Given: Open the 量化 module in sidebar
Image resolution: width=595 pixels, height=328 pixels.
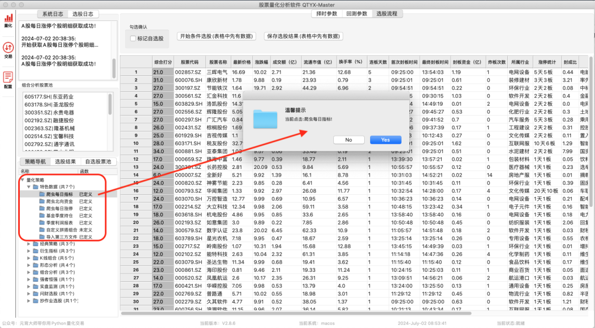Looking at the screenshot, I should pyautogui.click(x=8, y=20).
